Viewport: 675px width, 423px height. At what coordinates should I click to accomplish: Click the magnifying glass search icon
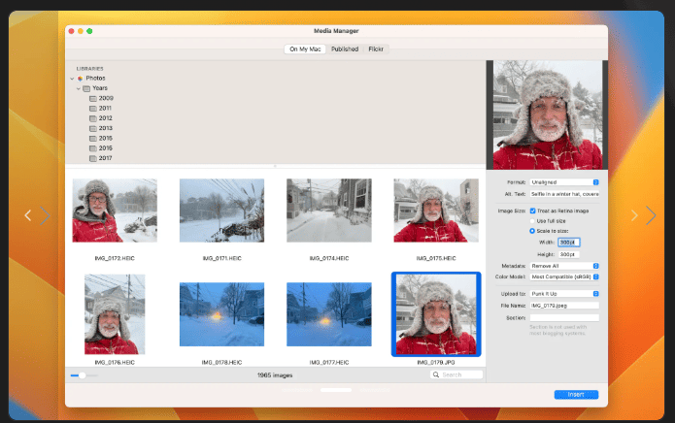point(436,374)
